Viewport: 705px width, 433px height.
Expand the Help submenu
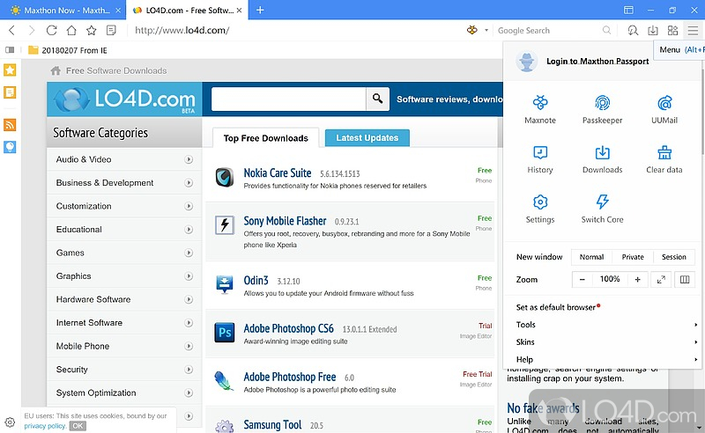coord(606,359)
